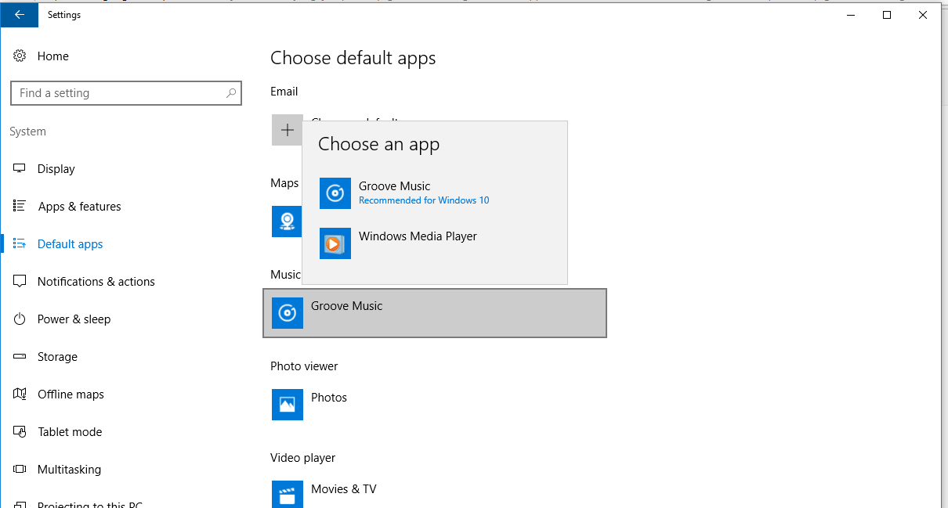Screen dimensions: 948x508
Task: Click the Video player label
Action: click(x=302, y=458)
